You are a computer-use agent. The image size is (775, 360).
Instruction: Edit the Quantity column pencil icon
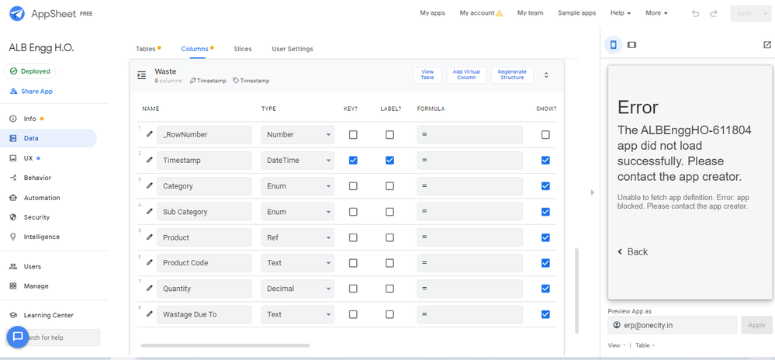coord(150,289)
